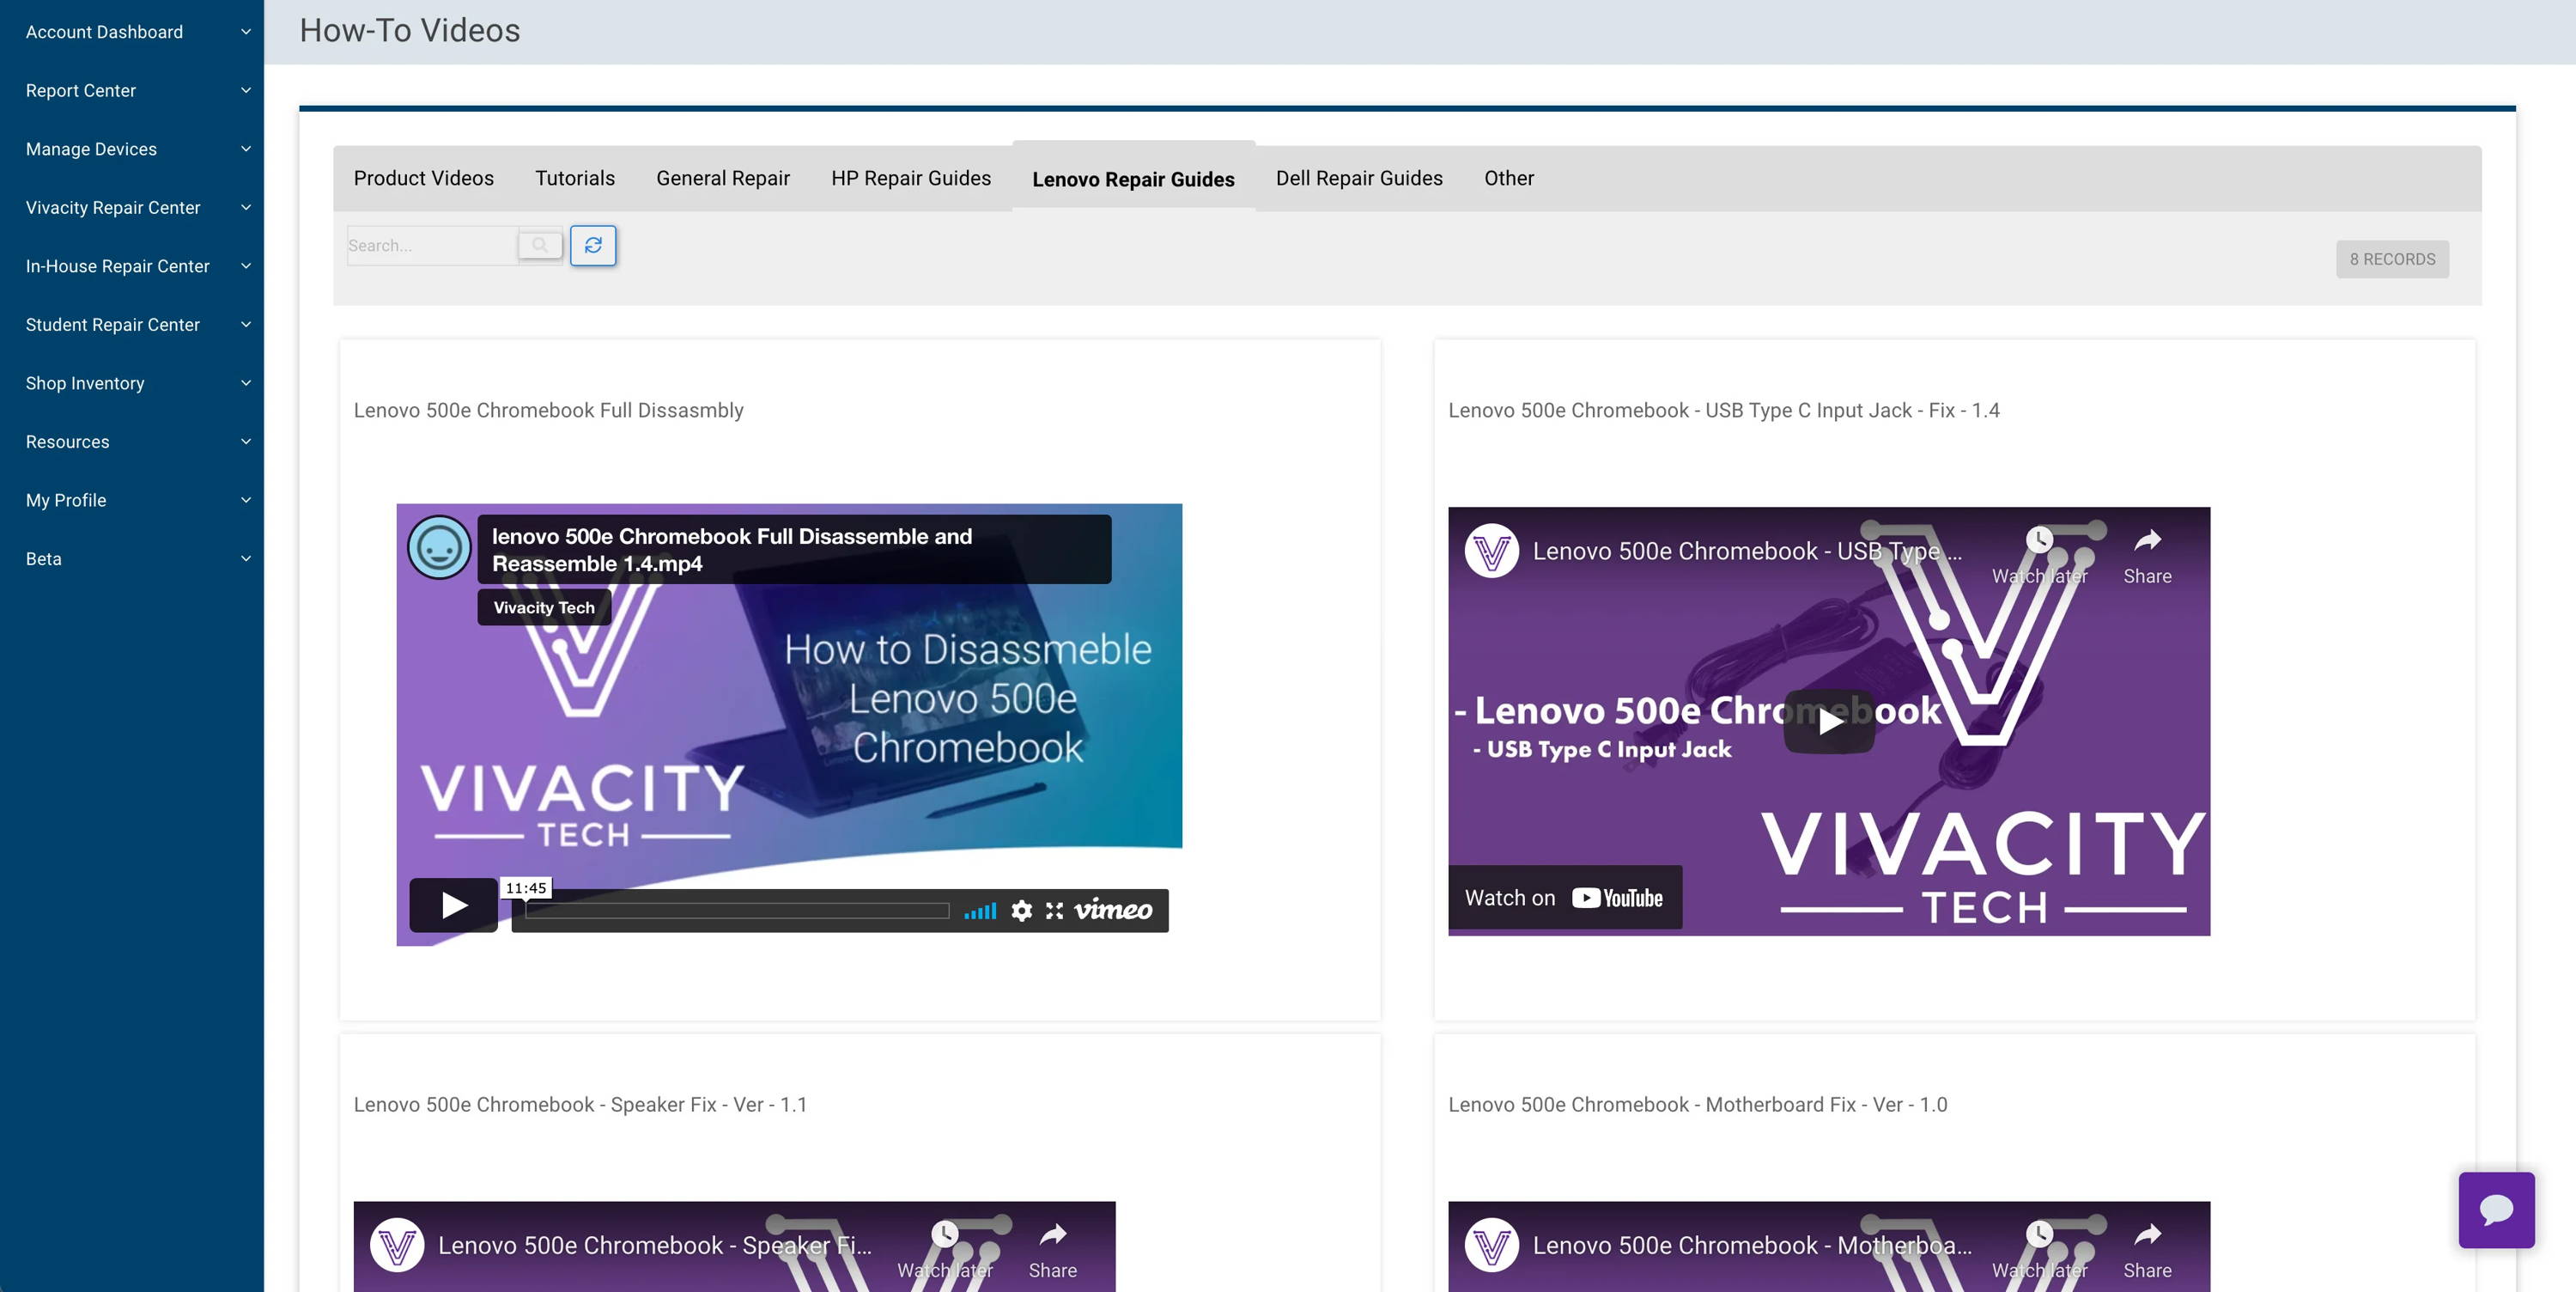Switch to Dell Repair Guides tab
Image resolution: width=2576 pixels, height=1292 pixels.
(1359, 178)
